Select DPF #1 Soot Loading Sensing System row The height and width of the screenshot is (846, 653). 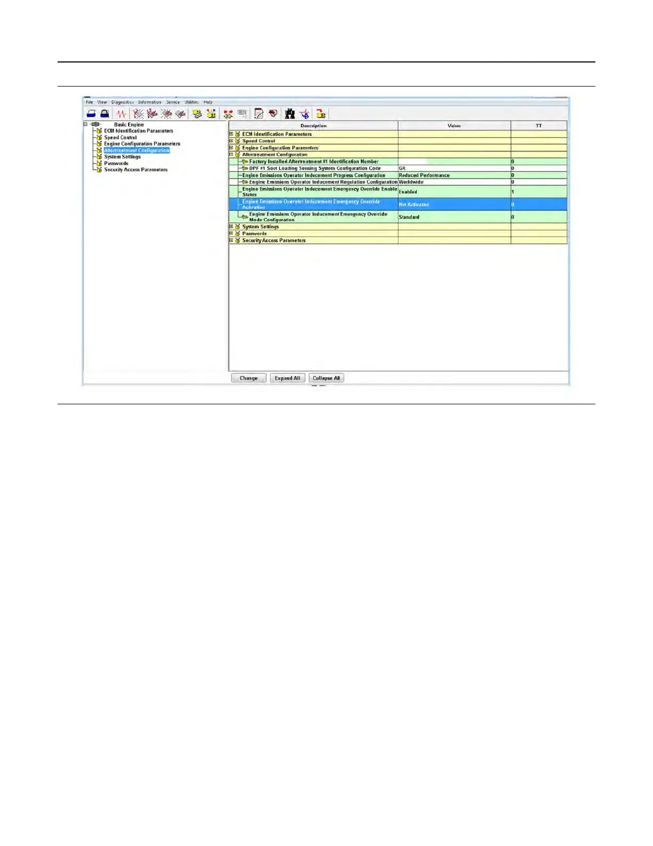tap(398, 168)
